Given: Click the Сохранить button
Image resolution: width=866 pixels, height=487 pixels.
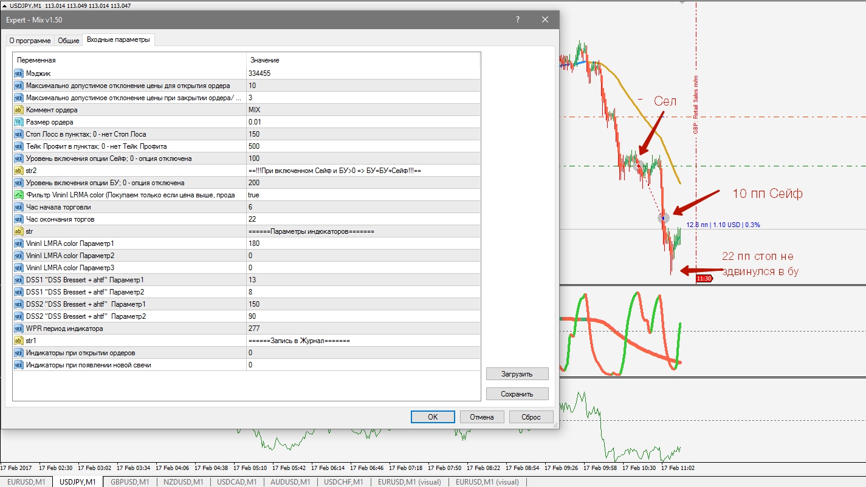Looking at the screenshot, I should pyautogui.click(x=517, y=394).
